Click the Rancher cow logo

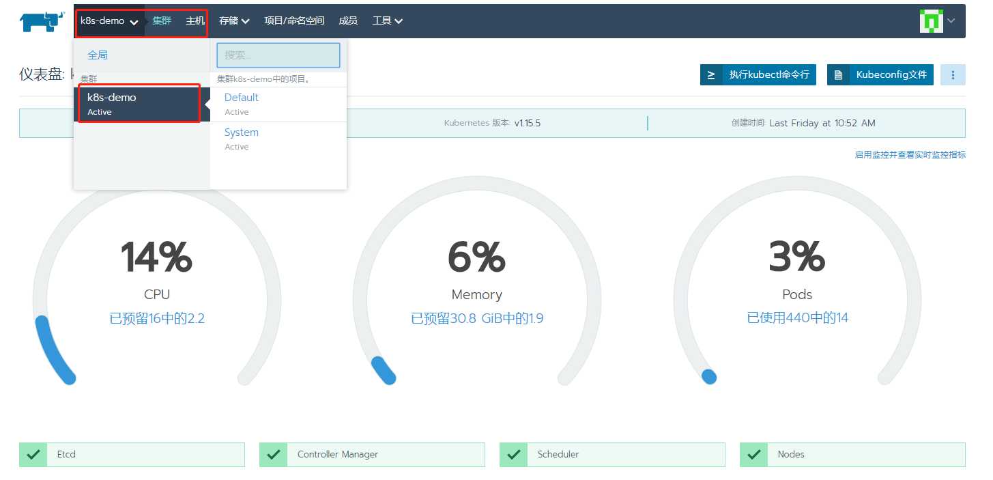pos(42,21)
